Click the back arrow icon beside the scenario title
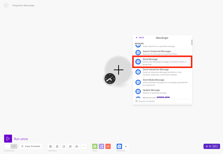The width and height of the screenshot is (223, 154). coord(6,5)
